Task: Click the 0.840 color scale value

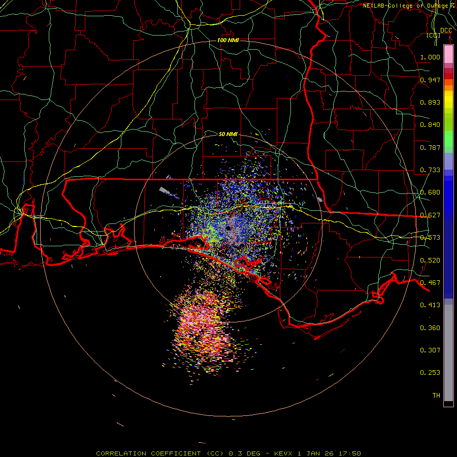Action: (430, 125)
